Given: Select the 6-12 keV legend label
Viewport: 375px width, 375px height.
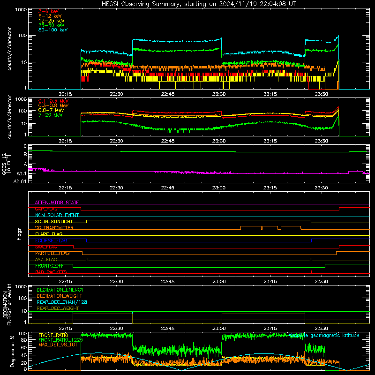Looking at the screenshot, I should point(50,16).
